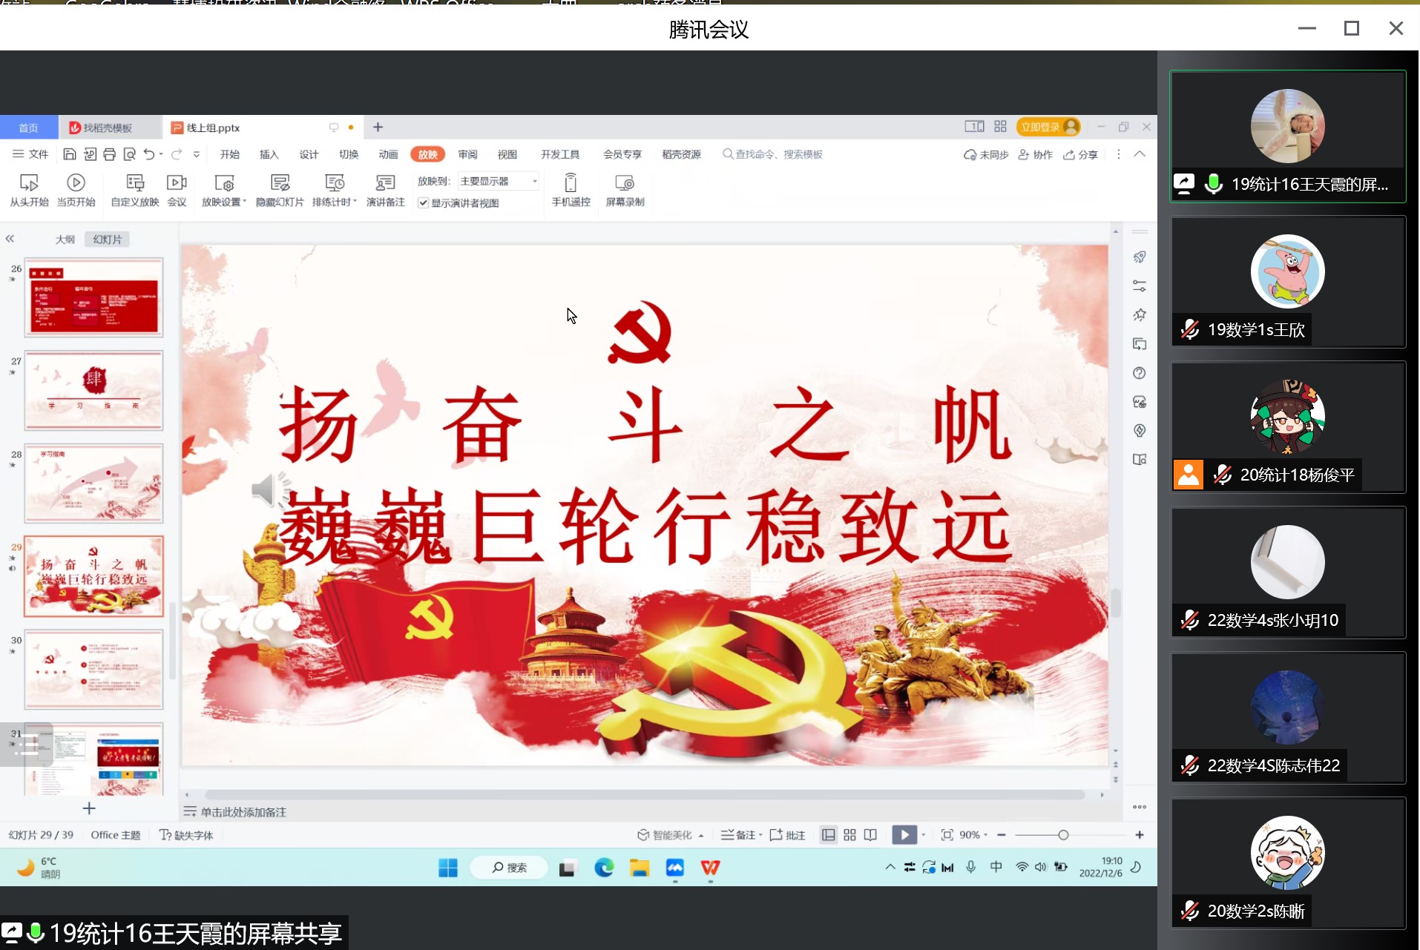Switch to 设计 ribbon tab
This screenshot has width=1420, height=950.
point(309,154)
